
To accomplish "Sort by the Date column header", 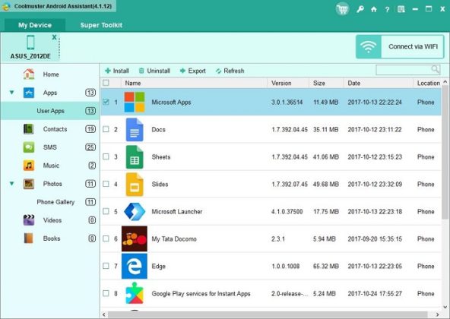I will 379,84.
